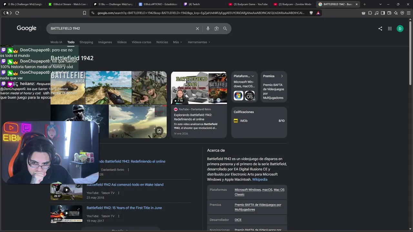Switch to the Noticias tab
The height and width of the screenshot is (232, 413).
pos(162,42)
